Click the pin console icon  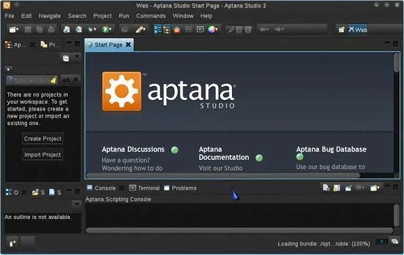click(348, 188)
